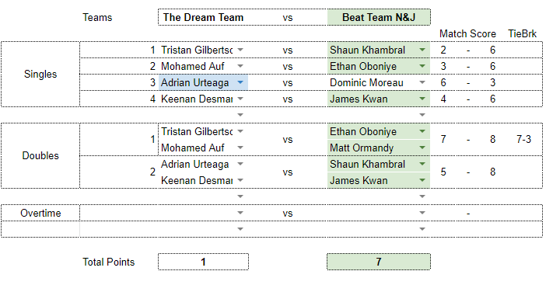Screen dimensions: 560x285
Task: Open Keenan Desmarais doubles 2 dropdown arrow
Action: [240, 180]
